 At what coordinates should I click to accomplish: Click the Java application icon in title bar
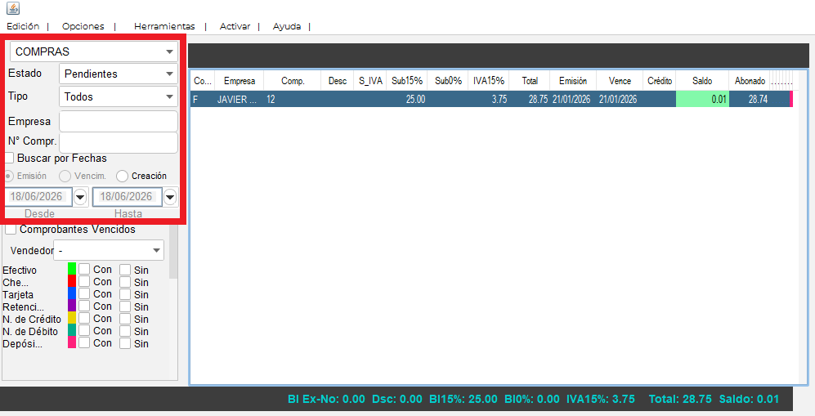click(x=13, y=8)
